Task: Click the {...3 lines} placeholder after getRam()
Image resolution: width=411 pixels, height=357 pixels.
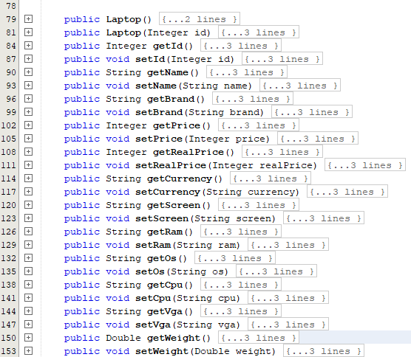Action: 241,232
